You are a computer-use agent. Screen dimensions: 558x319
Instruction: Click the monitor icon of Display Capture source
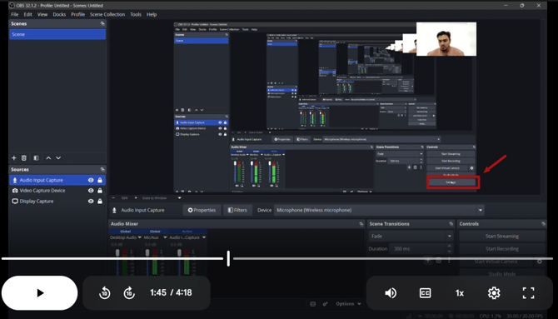[x=15, y=202]
